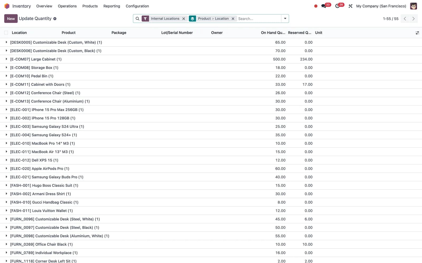Open the optional columns adjust icon
Image resolution: width=422 pixels, height=263 pixels.
(417, 33)
